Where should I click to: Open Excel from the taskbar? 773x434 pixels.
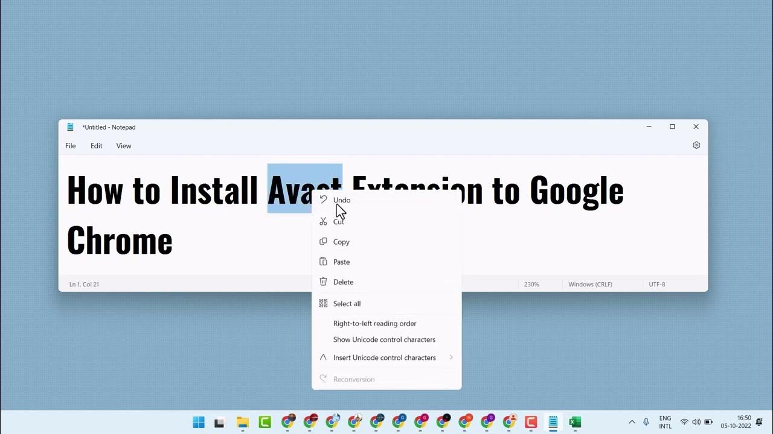pos(575,423)
